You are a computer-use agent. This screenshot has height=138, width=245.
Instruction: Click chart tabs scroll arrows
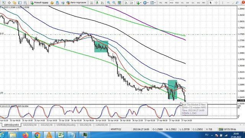pyautogui.click(x=242, y=125)
